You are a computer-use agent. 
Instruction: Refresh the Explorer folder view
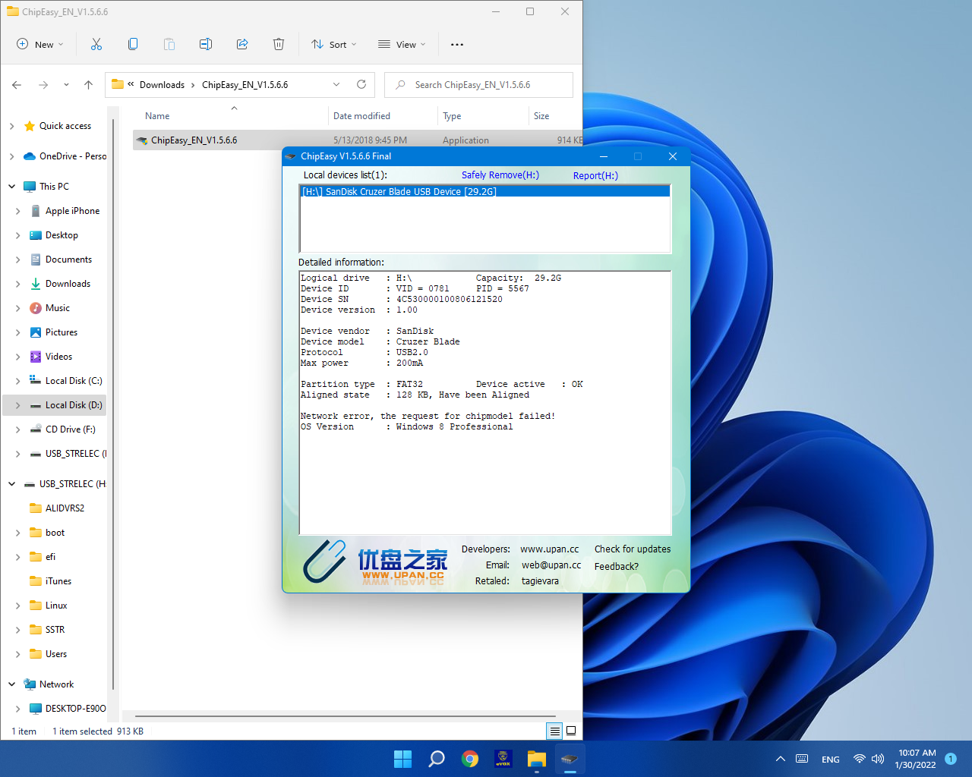point(361,84)
